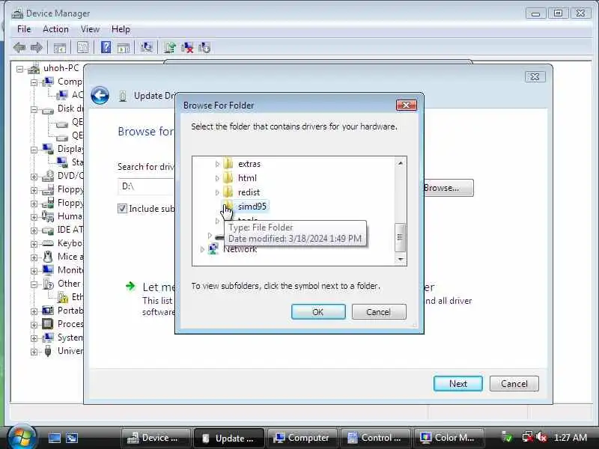Click the Disable device toolbar icon
Image resolution: width=599 pixels, height=449 pixels.
204,48
